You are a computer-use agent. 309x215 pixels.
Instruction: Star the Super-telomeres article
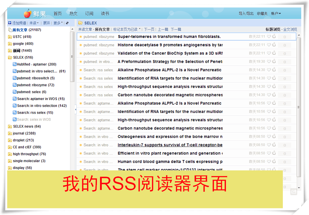pyautogui.click(x=80, y=37)
